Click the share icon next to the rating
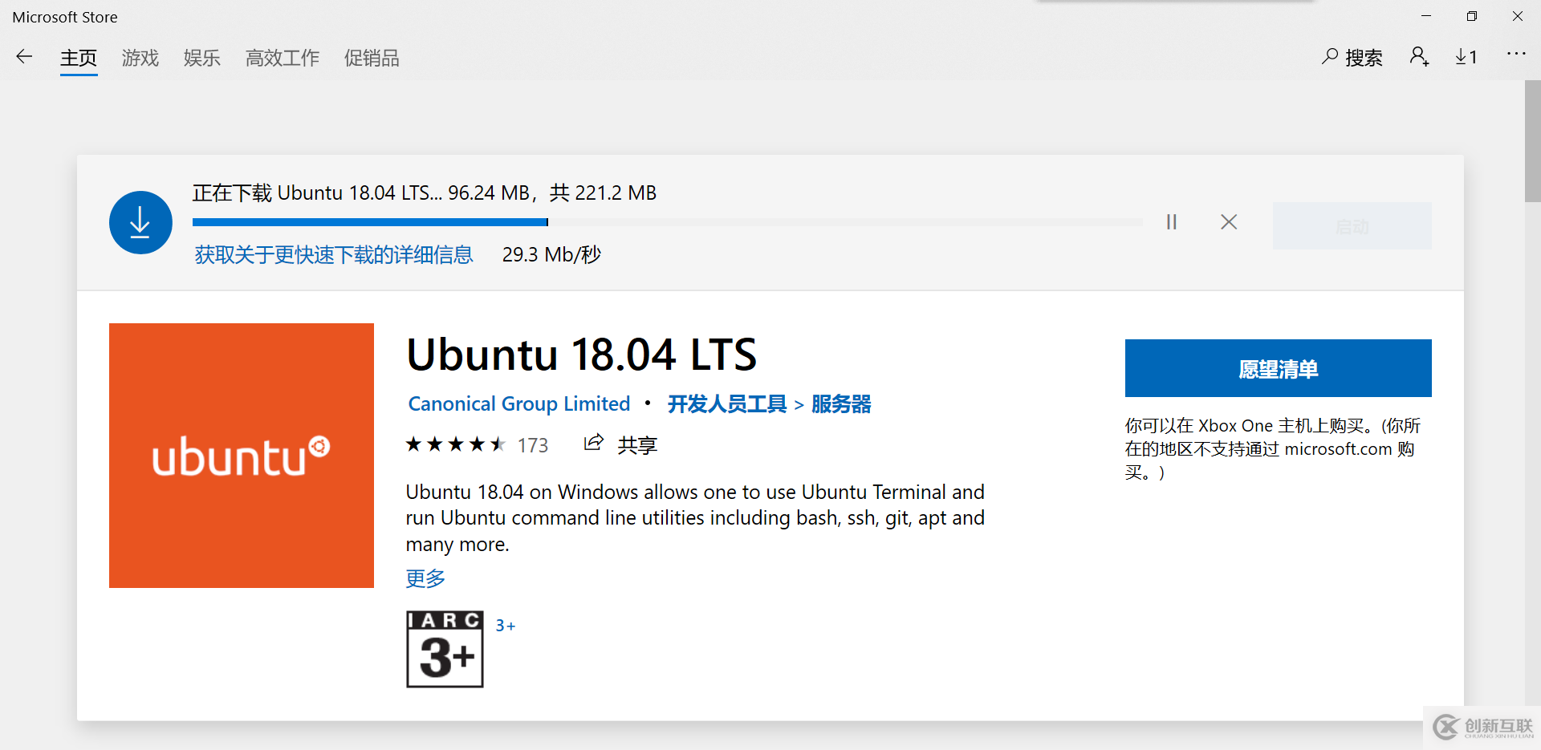 (594, 443)
